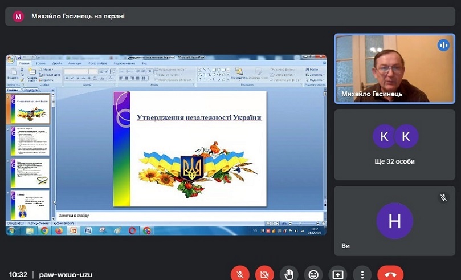Click the zoom slider in PowerPoint status bar
The height and width of the screenshot is (280, 461).
tap(304, 224)
